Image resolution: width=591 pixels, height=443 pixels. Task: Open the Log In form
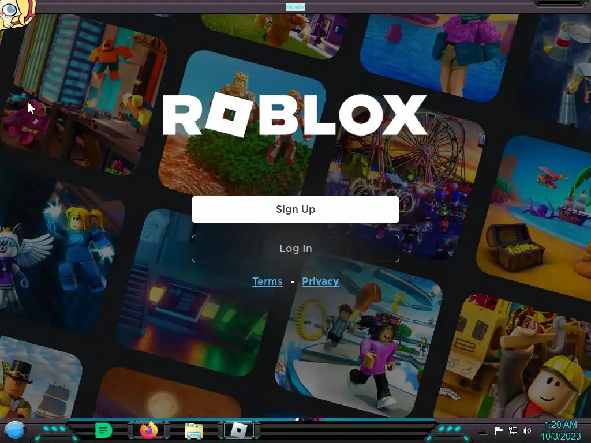click(x=295, y=249)
